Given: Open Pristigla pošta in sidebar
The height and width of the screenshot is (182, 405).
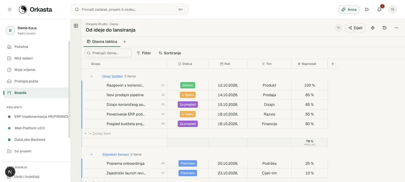Looking at the screenshot, I should pyautogui.click(x=36, y=81).
